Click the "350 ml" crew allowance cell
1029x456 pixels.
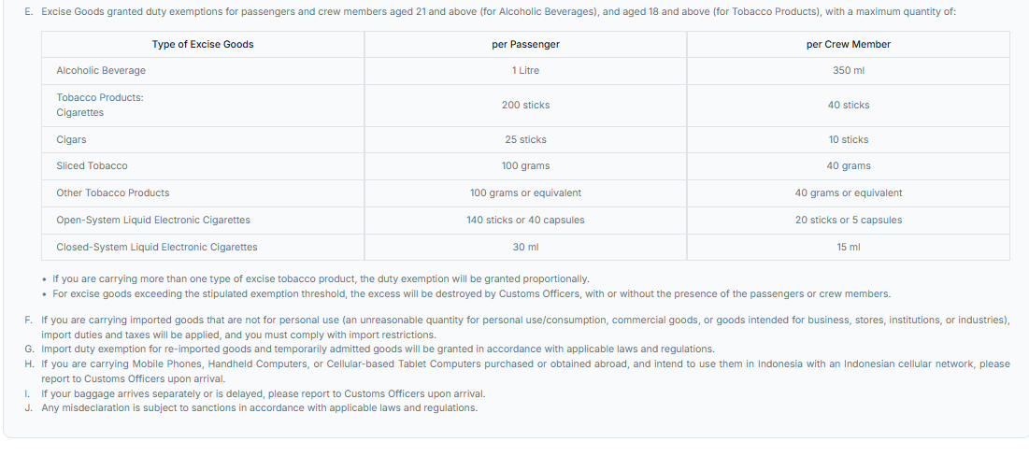848,71
